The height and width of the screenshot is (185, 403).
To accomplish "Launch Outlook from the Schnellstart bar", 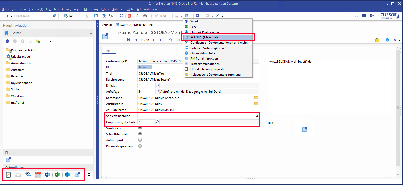I will coord(67,175).
